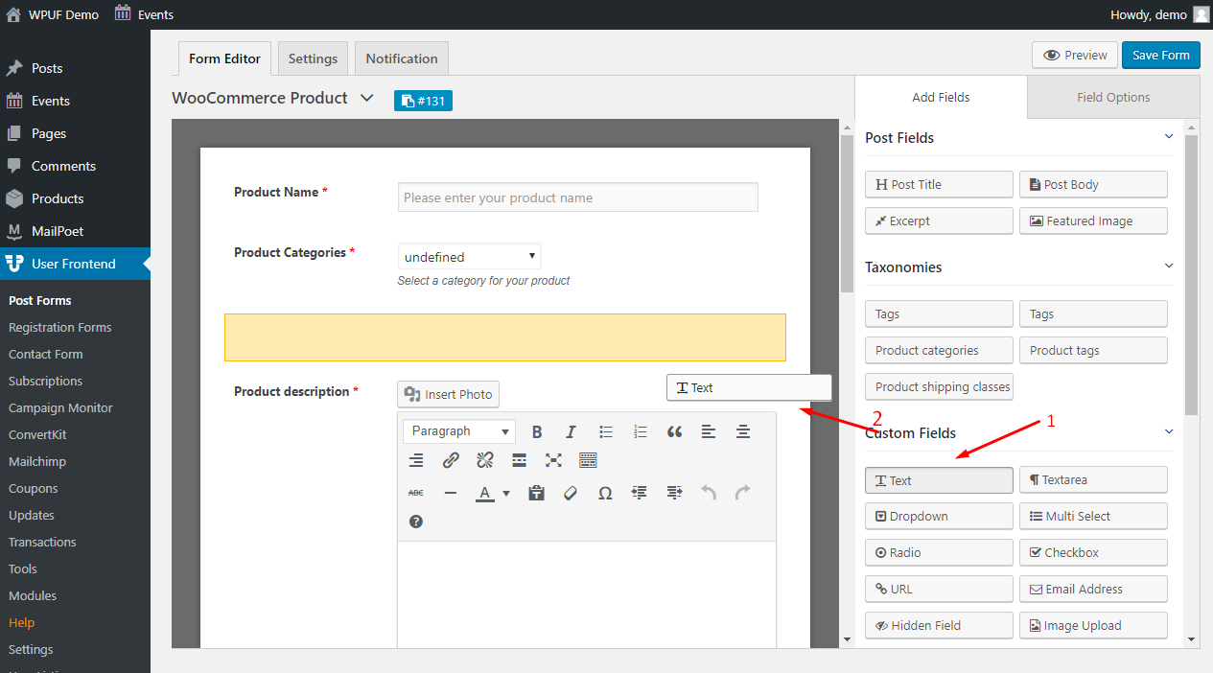Increase indent in editor
1213x673 pixels.
coord(674,493)
